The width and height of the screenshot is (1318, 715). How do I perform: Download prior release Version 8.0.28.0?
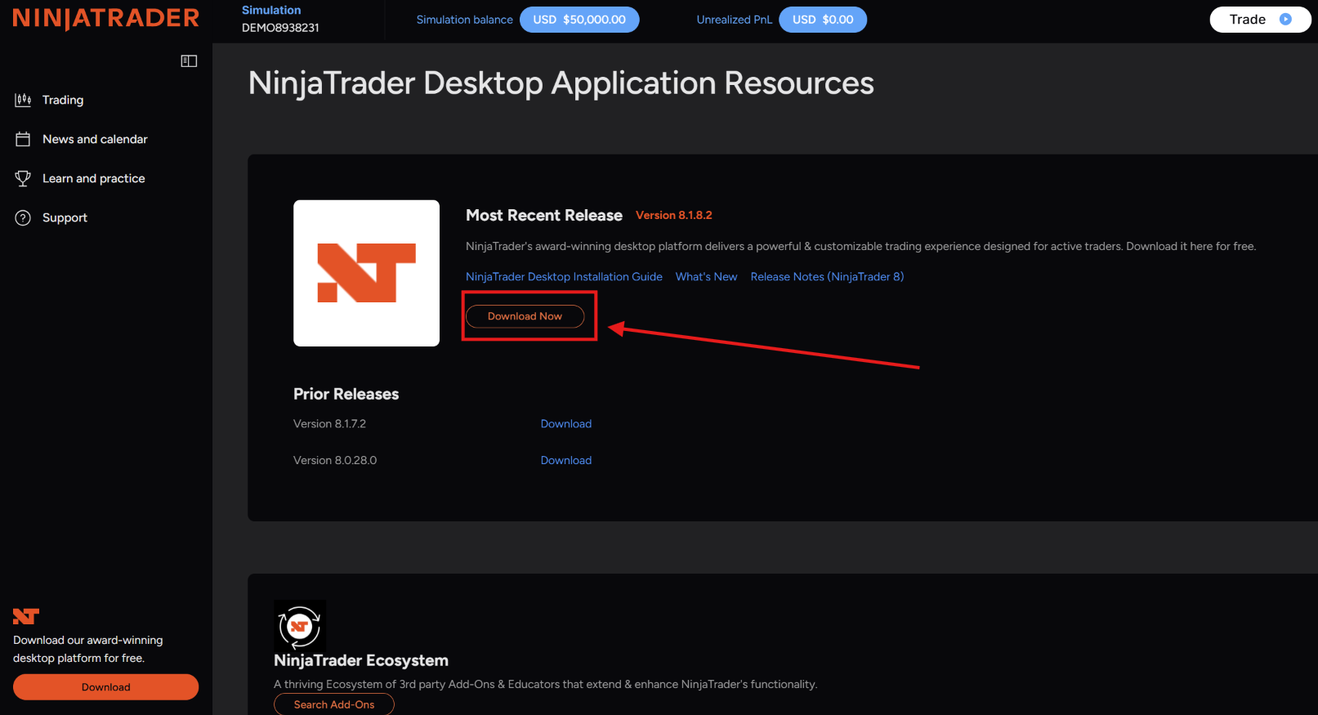coord(566,461)
